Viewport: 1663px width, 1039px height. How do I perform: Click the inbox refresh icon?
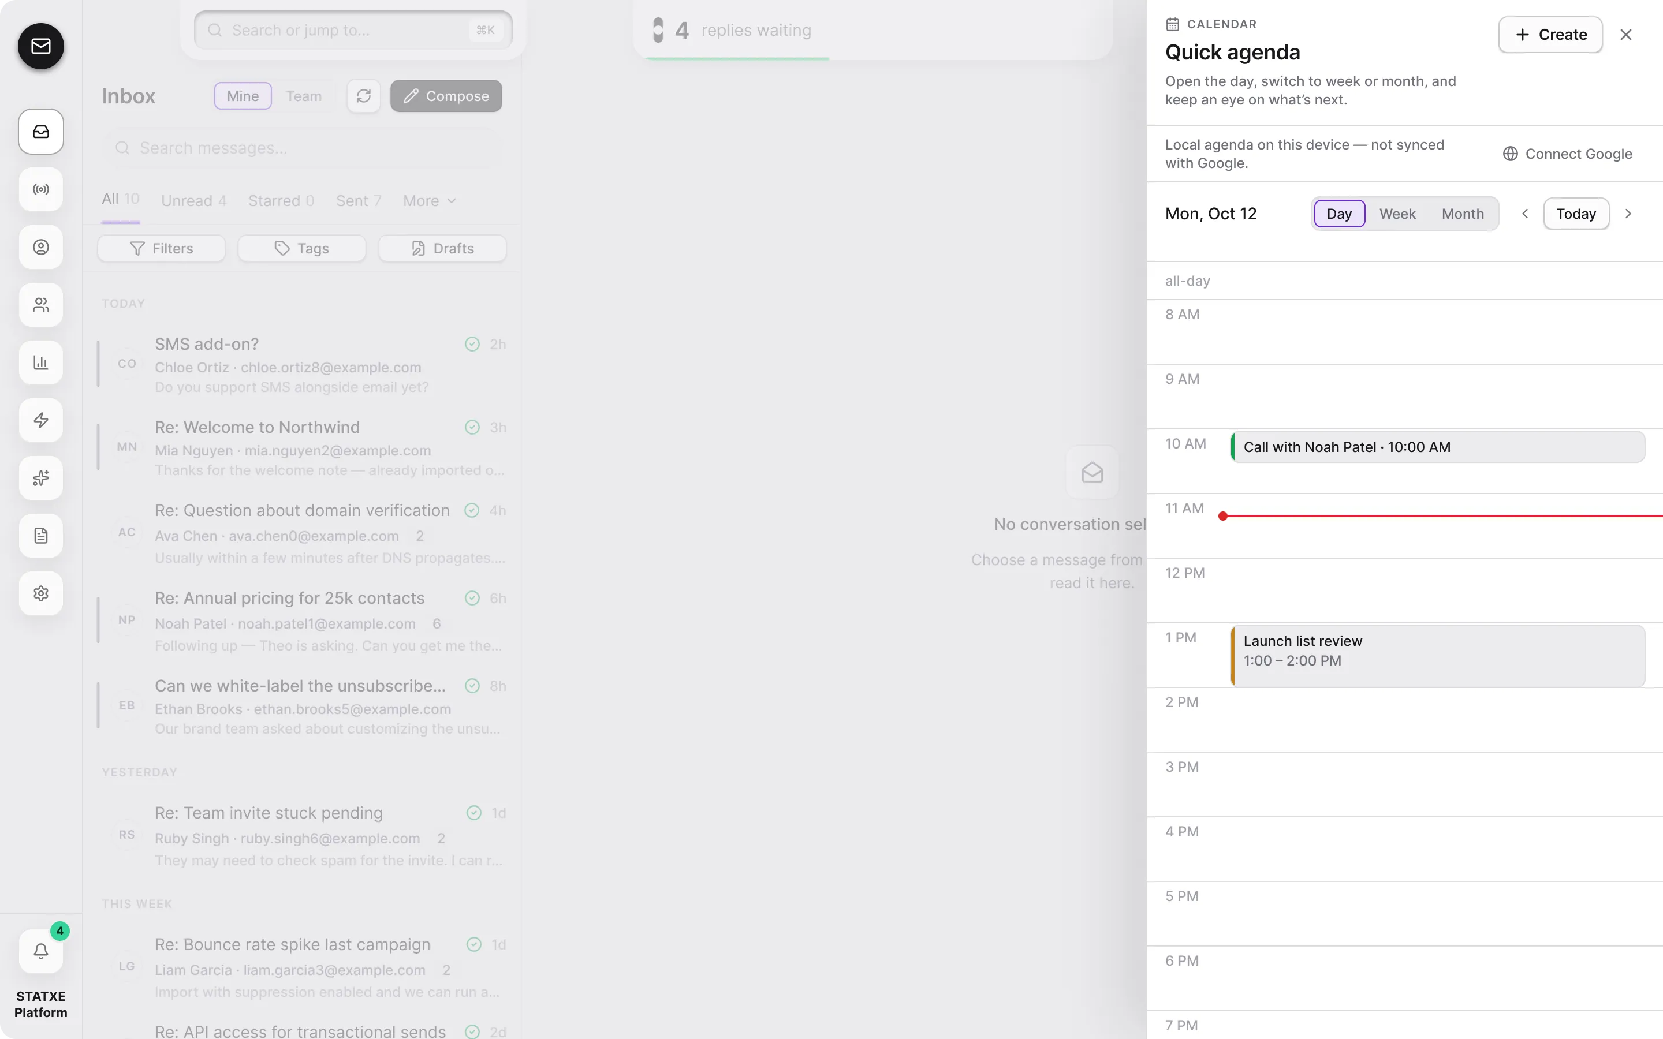point(364,96)
